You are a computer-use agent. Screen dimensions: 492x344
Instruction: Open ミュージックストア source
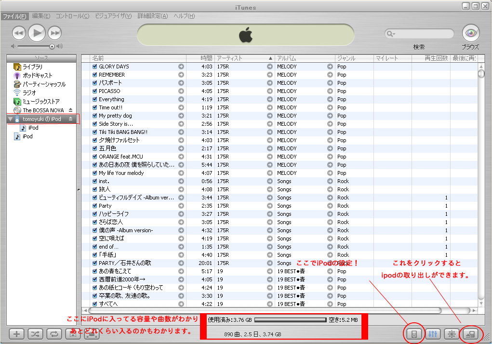click(x=41, y=102)
